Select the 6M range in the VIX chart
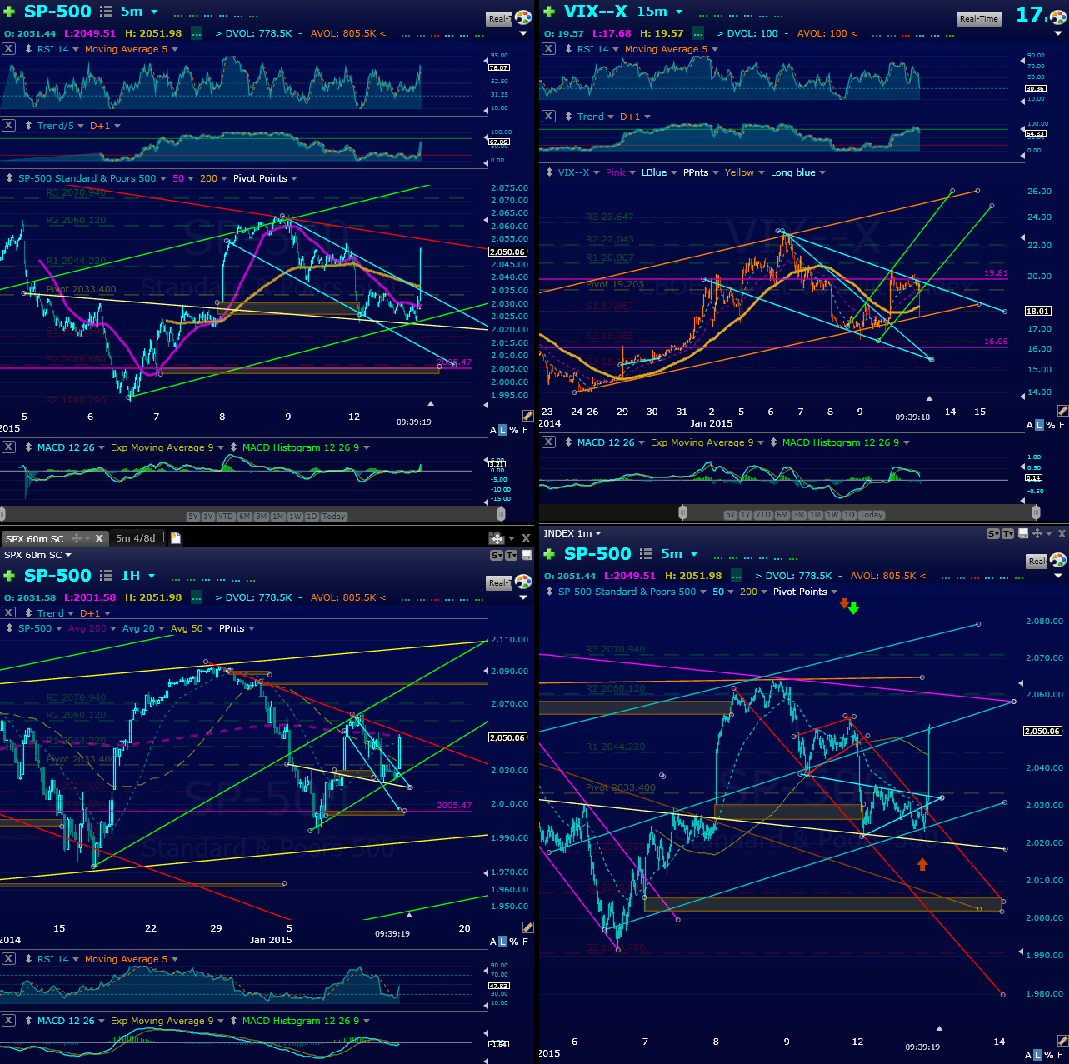 click(x=782, y=515)
